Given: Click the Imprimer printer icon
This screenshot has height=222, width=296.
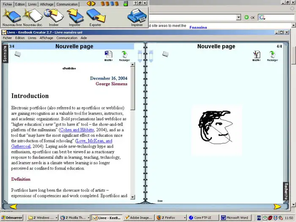Looking at the screenshot, I should pyautogui.click(x=137, y=16).
